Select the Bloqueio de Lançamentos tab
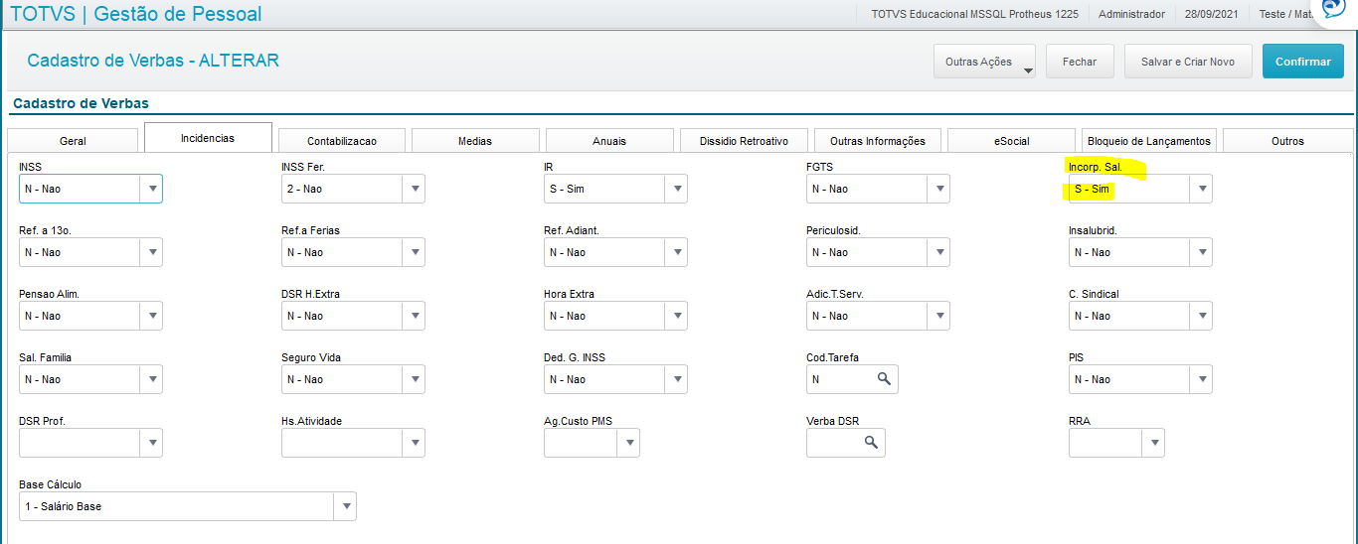The image size is (1358, 544). 1149,141
